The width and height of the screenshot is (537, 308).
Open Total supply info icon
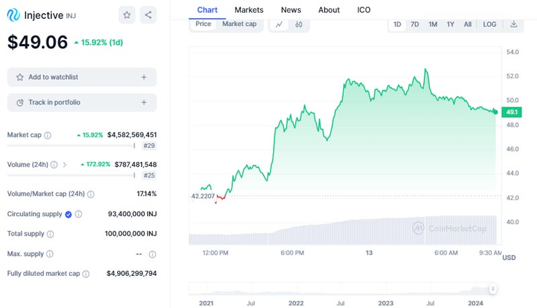click(50, 234)
